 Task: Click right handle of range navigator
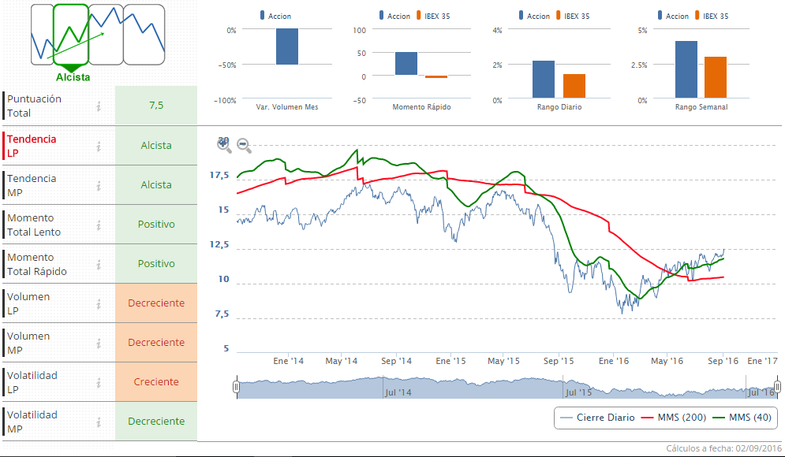point(777,387)
